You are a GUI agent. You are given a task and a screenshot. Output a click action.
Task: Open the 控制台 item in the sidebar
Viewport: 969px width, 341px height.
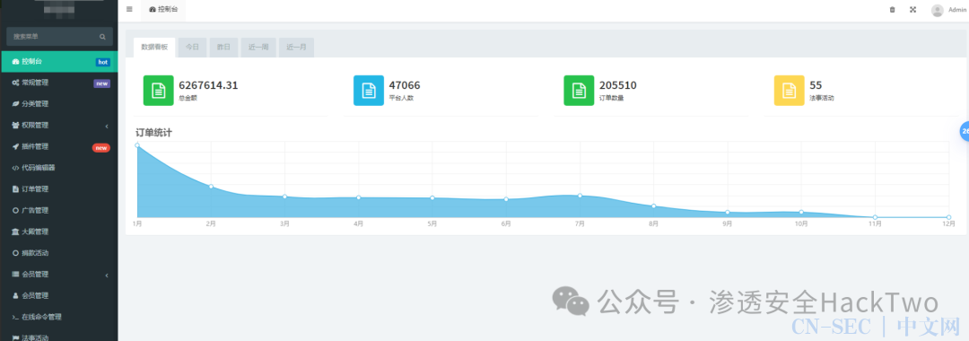click(58, 62)
